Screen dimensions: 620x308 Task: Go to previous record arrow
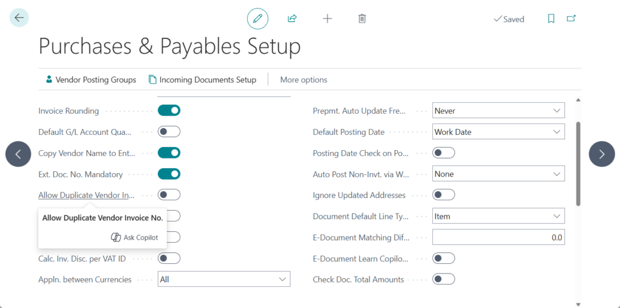tap(18, 154)
